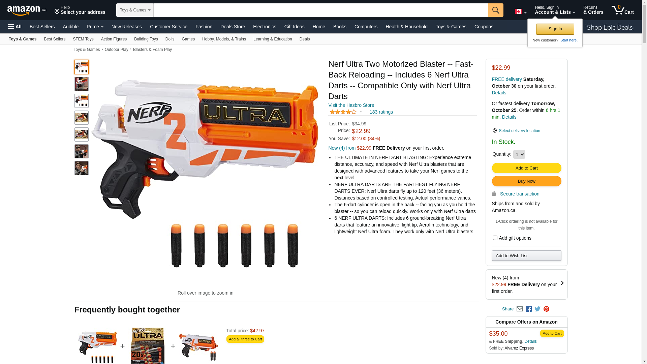
Task: Expand the star rating breakdown arrow
Action: (361, 112)
